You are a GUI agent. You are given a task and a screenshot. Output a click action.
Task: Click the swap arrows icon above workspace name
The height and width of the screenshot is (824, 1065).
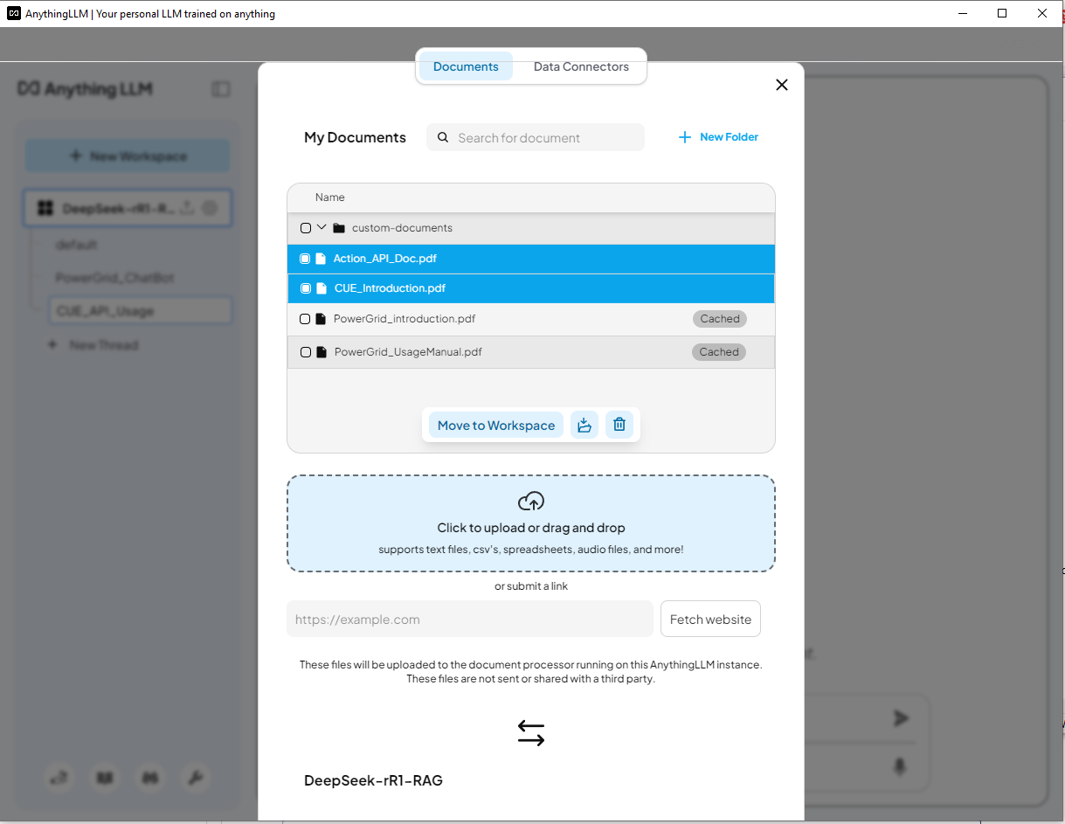[531, 733]
